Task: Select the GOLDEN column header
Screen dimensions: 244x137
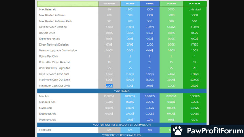Action: (171, 4)
